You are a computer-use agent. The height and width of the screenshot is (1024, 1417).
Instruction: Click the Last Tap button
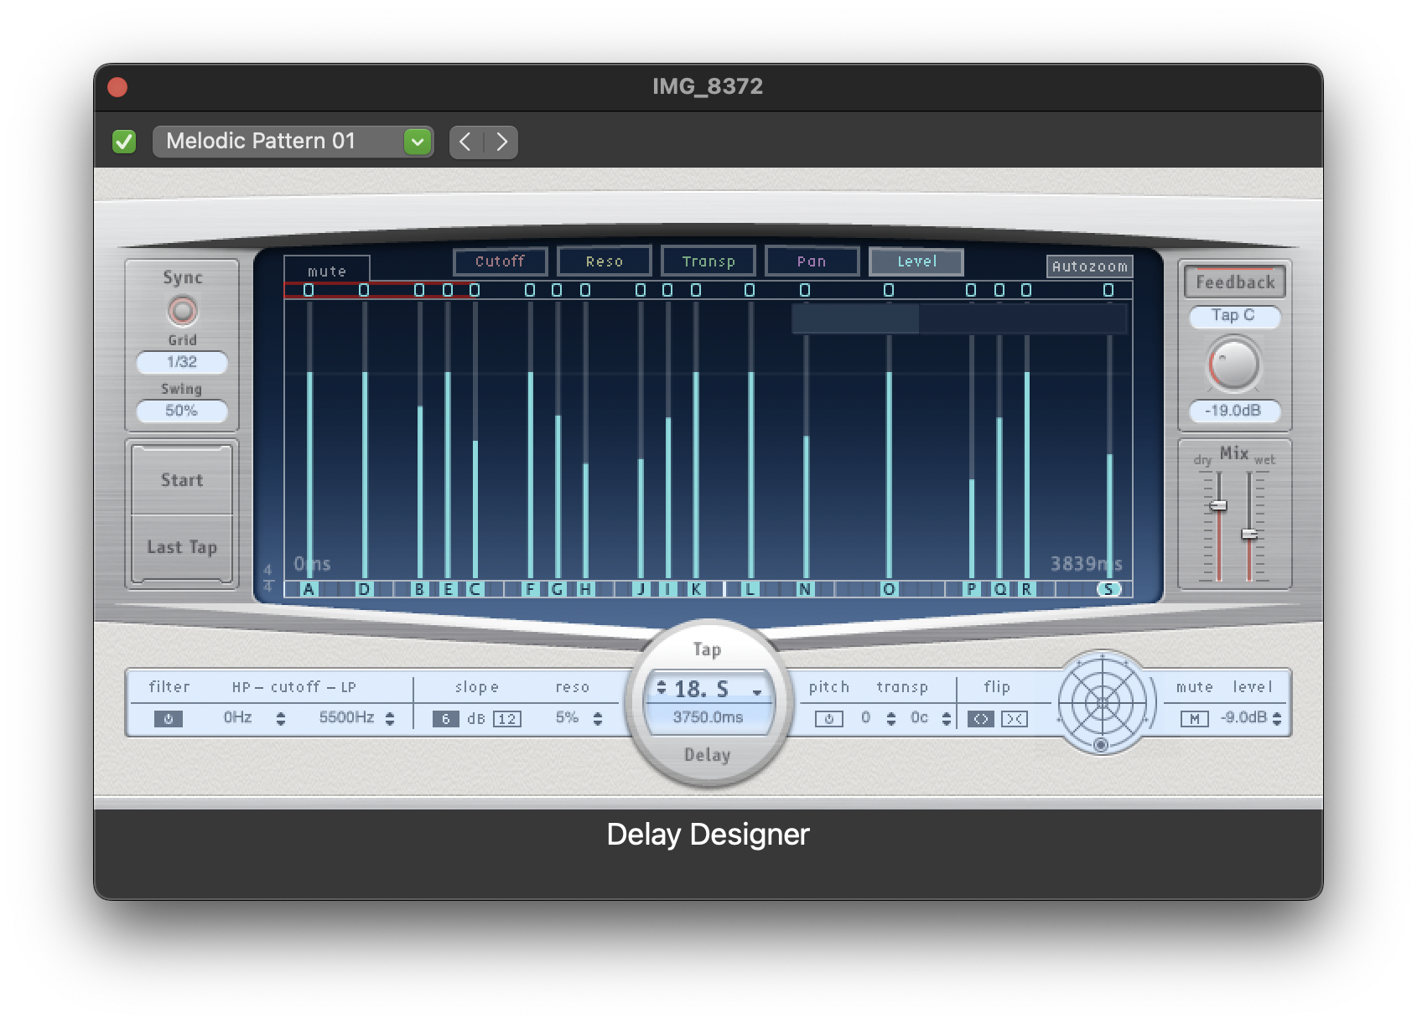click(x=182, y=547)
